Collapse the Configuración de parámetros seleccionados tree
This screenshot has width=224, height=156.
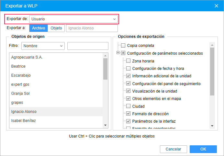(x=118, y=53)
